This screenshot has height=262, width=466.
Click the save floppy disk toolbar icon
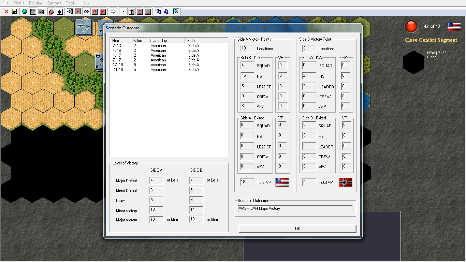point(14,12)
